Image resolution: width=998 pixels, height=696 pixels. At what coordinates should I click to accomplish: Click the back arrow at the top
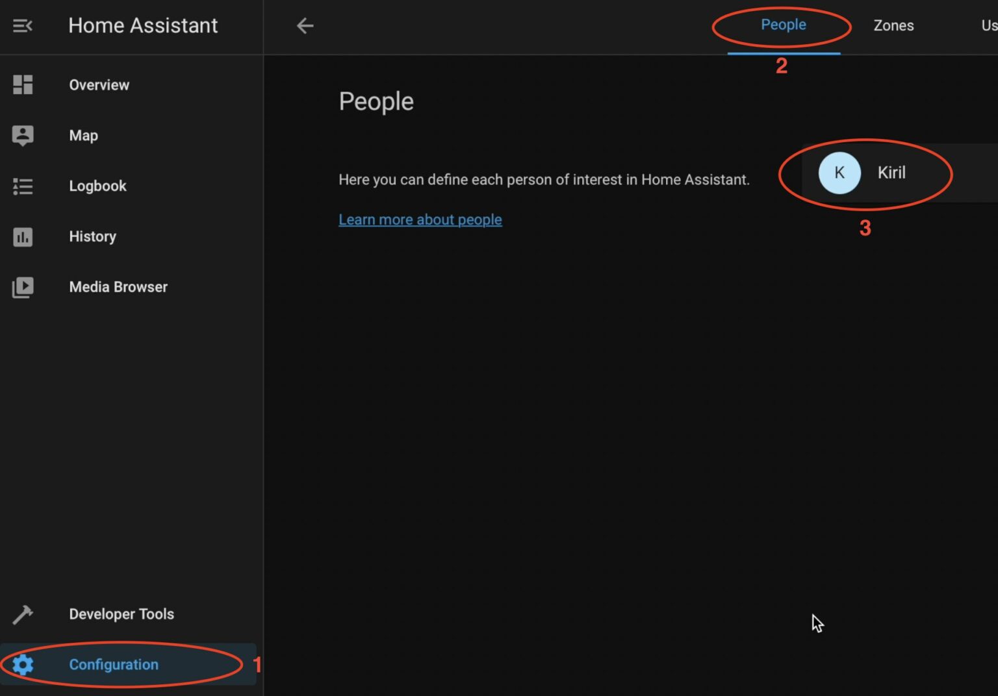[x=305, y=26]
